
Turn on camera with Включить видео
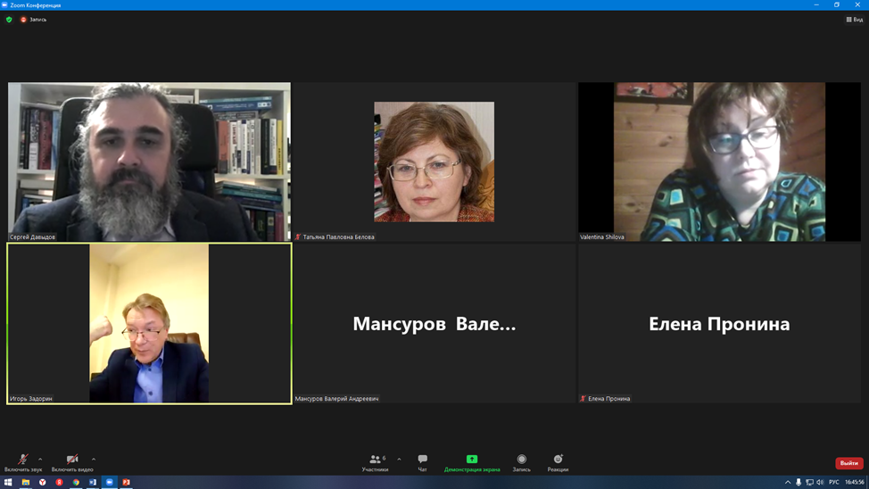tap(72, 460)
